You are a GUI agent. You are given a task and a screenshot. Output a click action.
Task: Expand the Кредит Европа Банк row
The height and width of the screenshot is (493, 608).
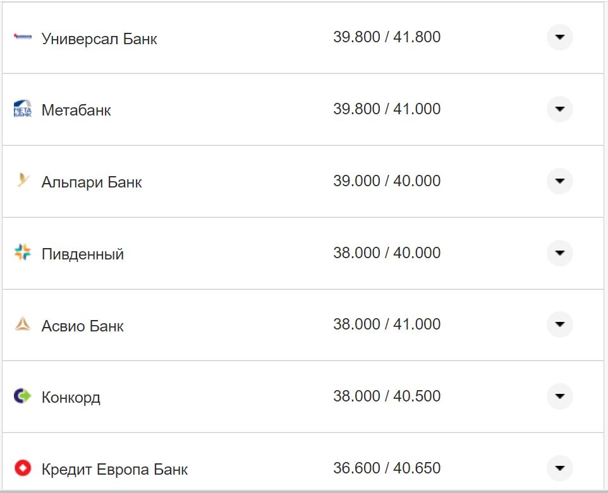(559, 468)
